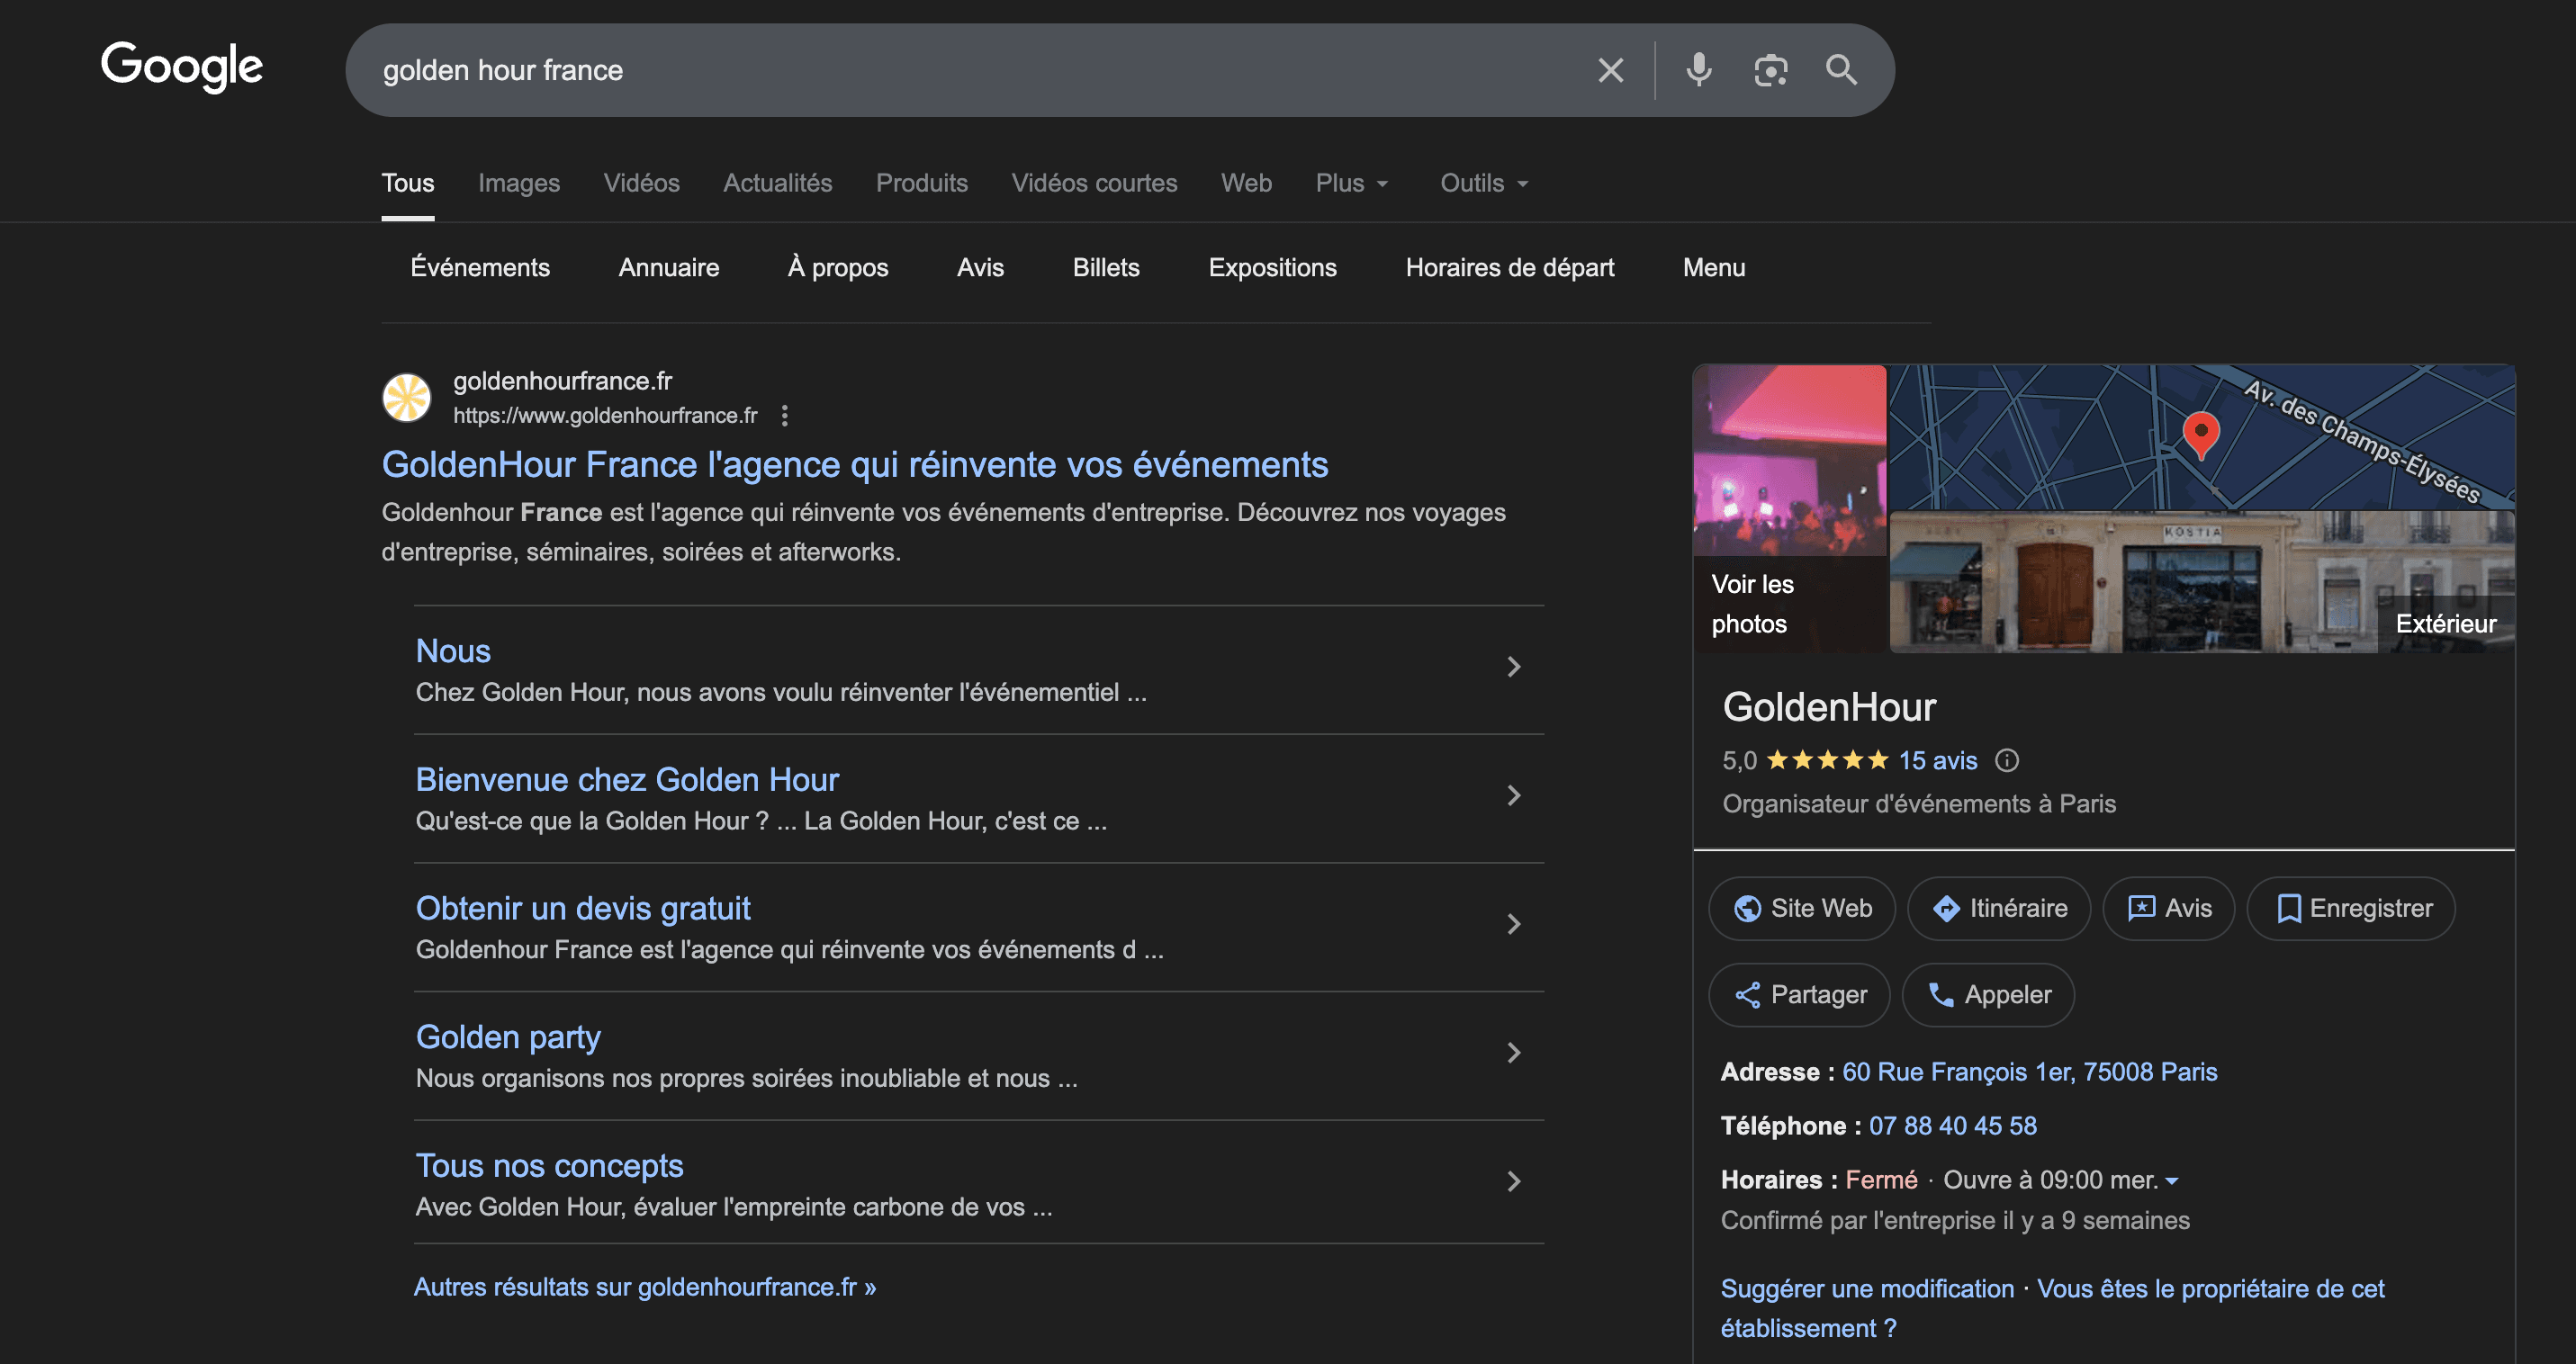
Task: Expand the Tous nos concepts chevron
Action: (1514, 1181)
